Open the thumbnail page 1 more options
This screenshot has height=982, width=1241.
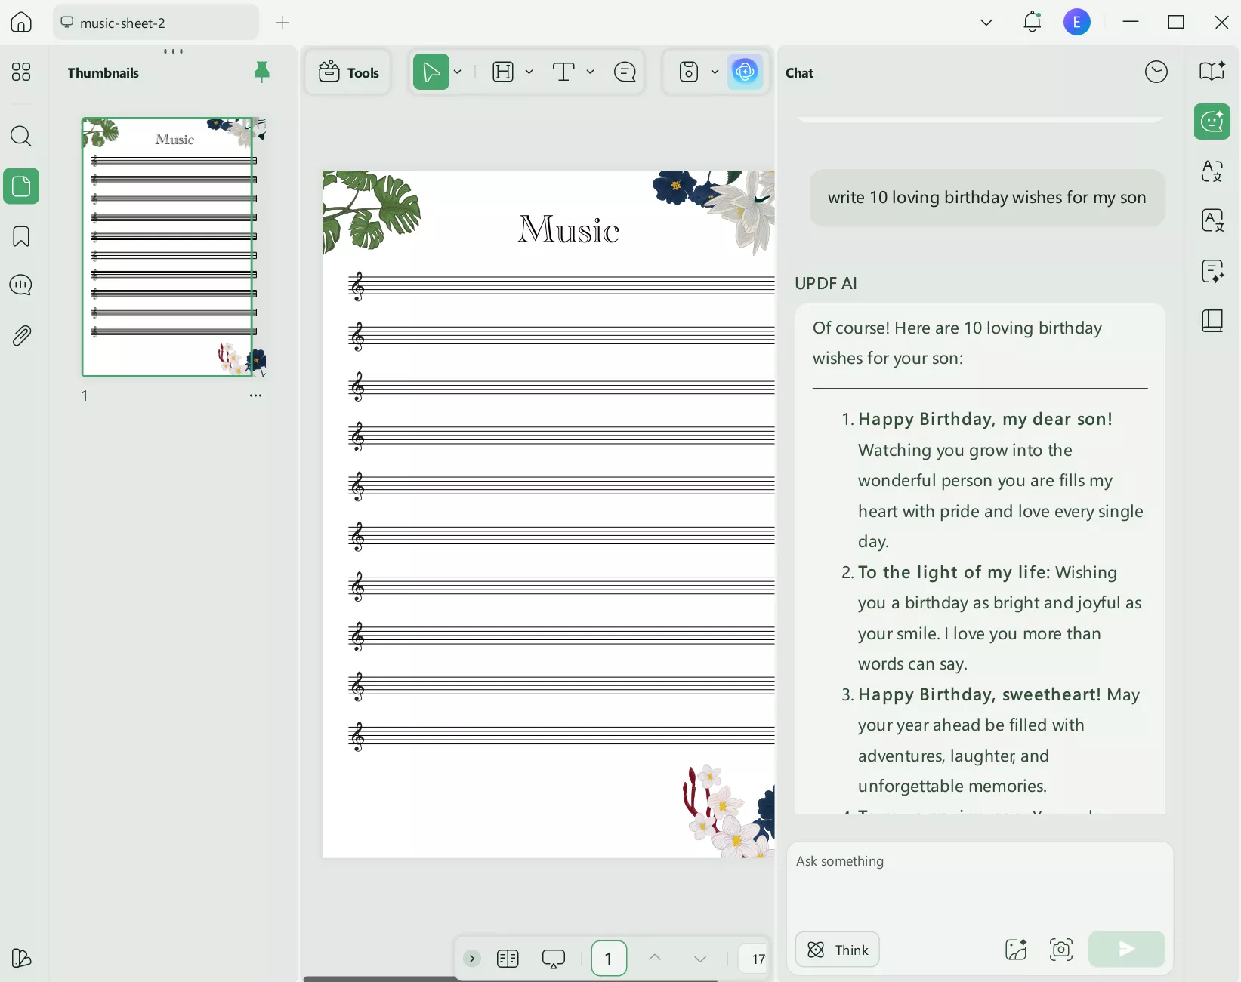tap(256, 396)
